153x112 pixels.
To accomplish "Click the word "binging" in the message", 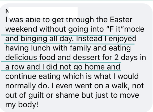I will [x=34, y=39].
